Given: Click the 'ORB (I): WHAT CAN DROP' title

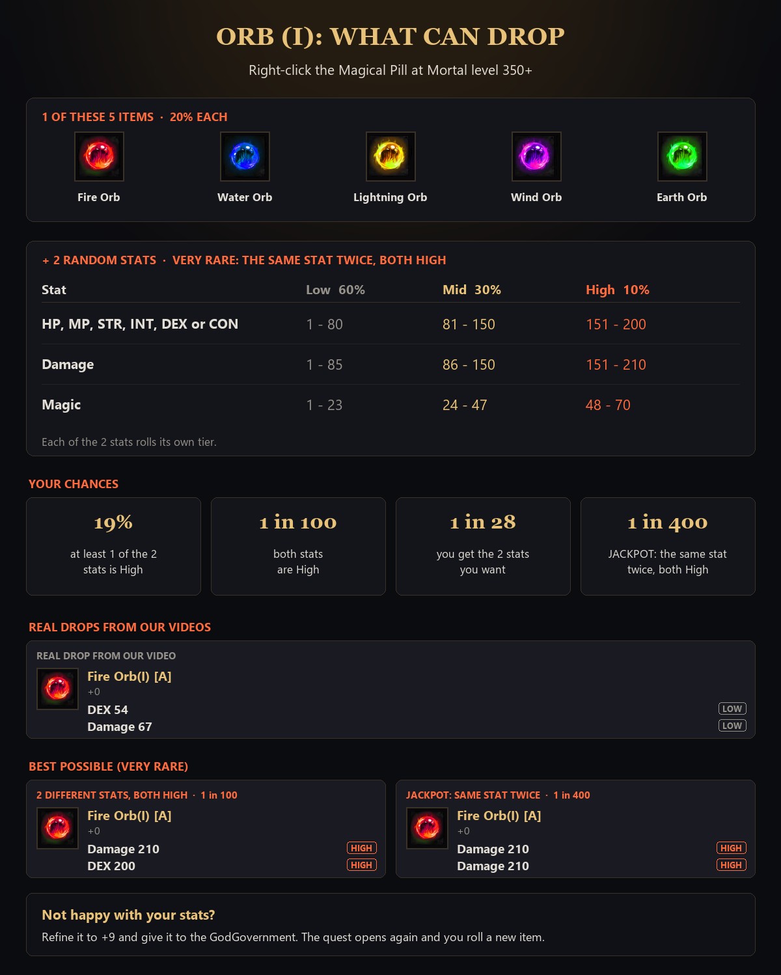Looking at the screenshot, I should [x=390, y=36].
